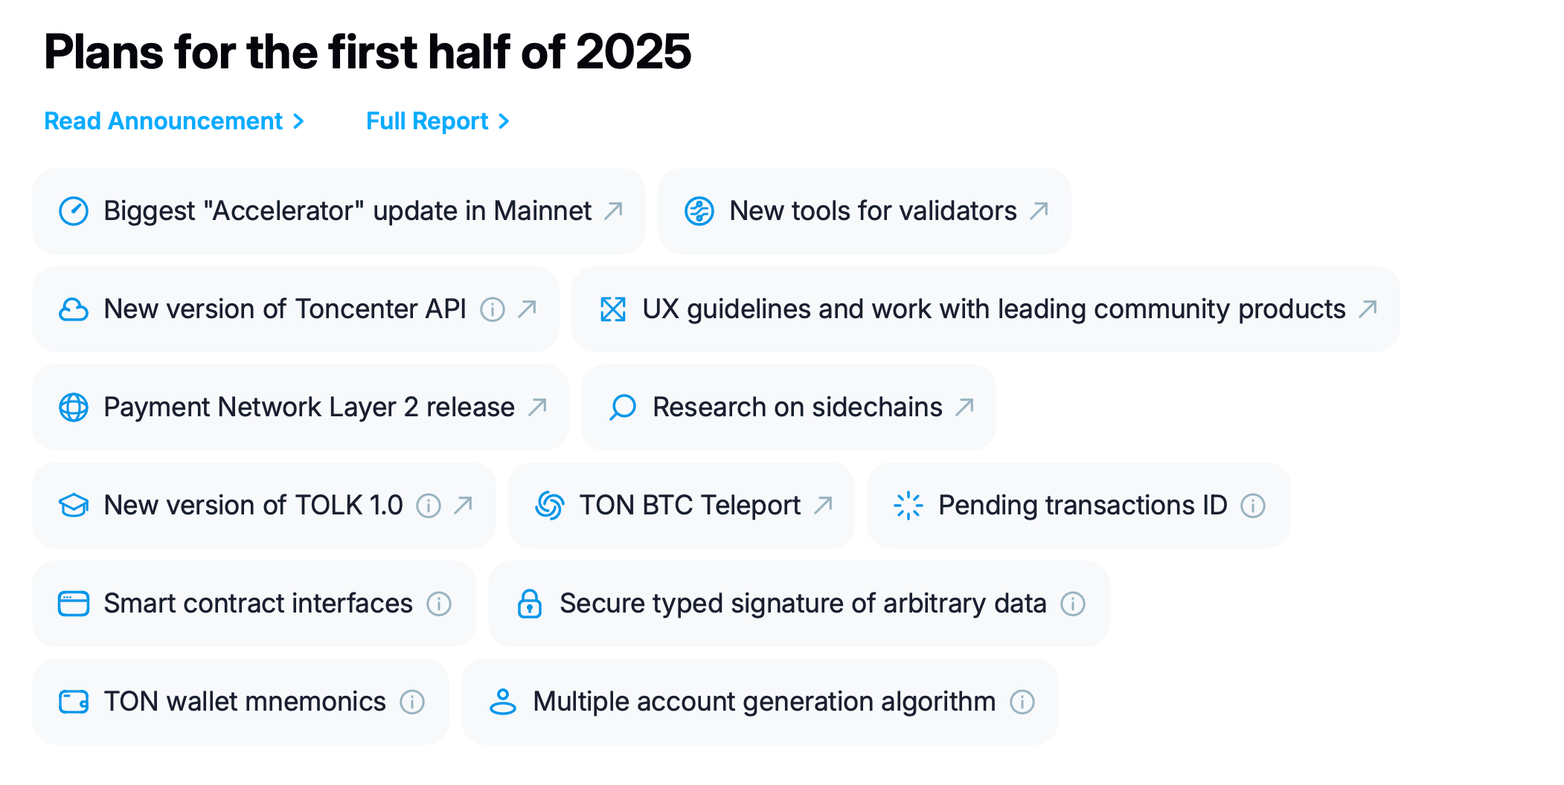
Task: Select the Payment Network Layer 2 release card
Action: [300, 407]
